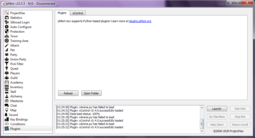
Task: Click the Training Area target icon
Action: point(7,41)
